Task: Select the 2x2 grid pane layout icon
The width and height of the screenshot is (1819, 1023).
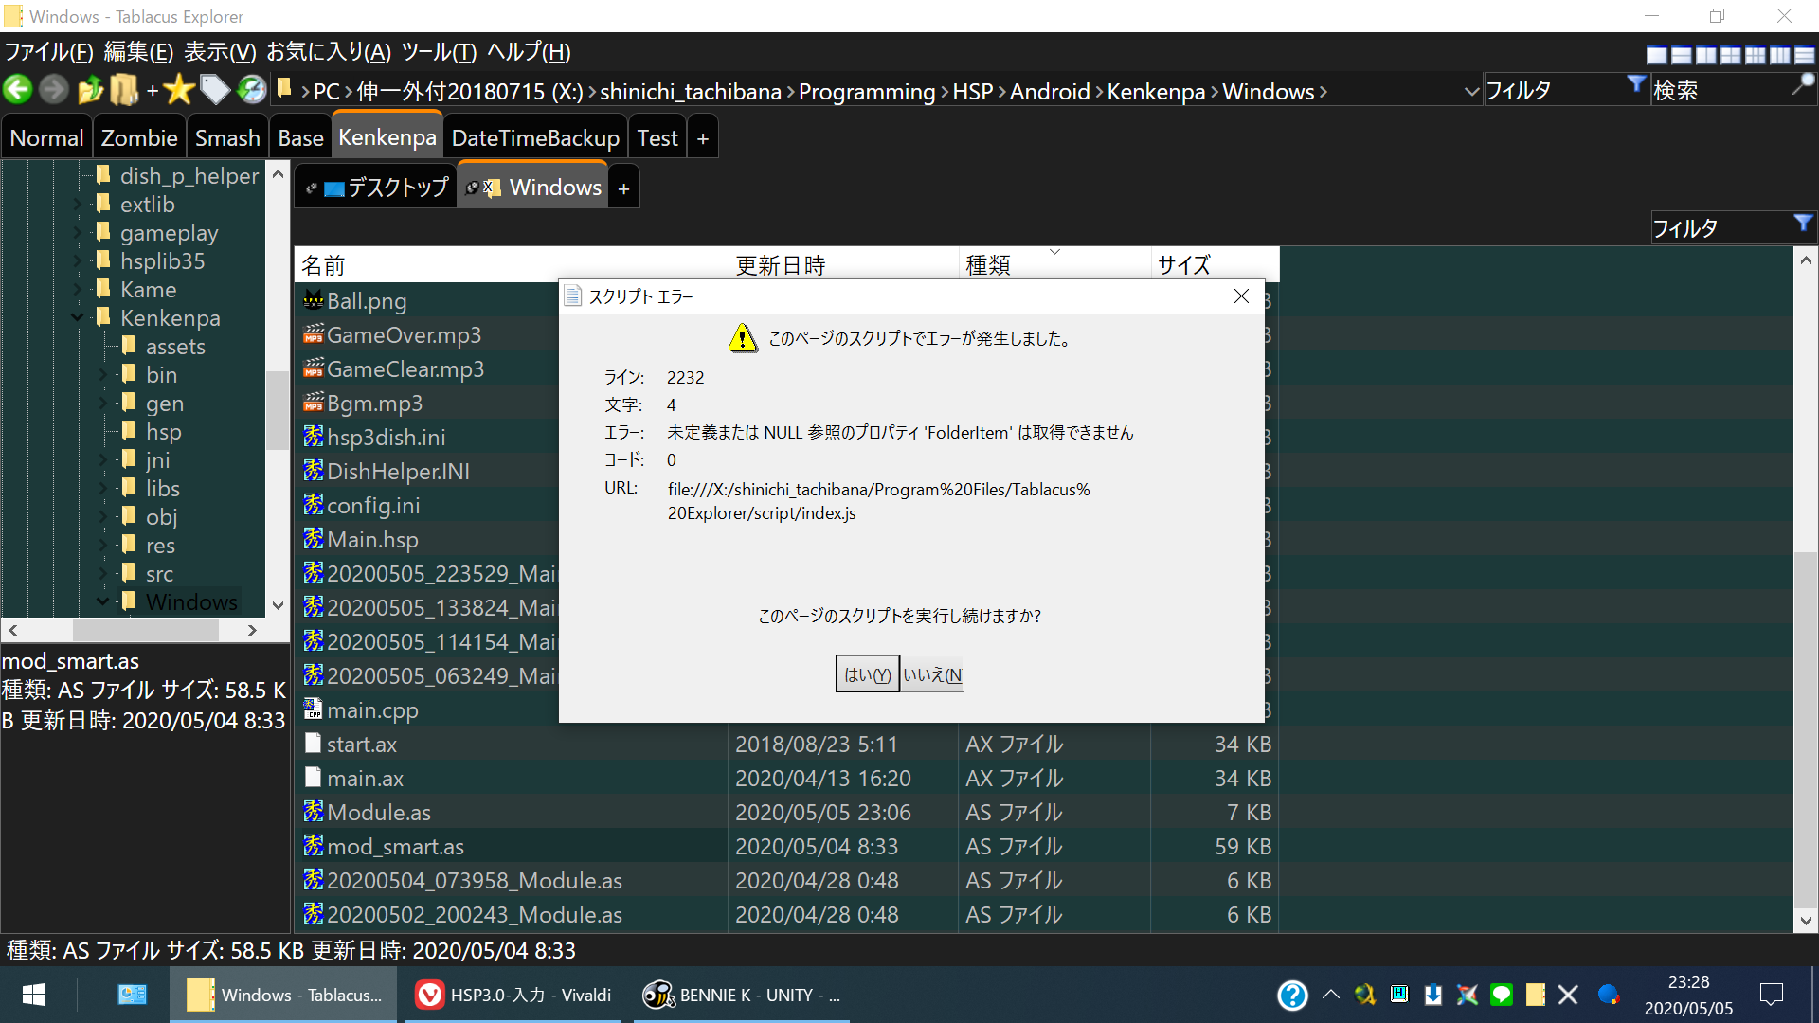Action: tap(1731, 55)
